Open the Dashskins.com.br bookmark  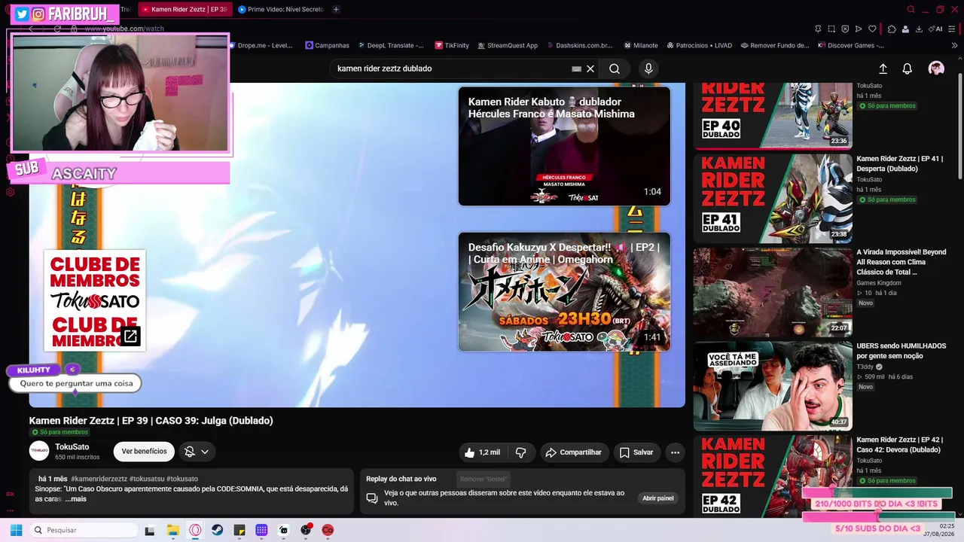point(580,45)
